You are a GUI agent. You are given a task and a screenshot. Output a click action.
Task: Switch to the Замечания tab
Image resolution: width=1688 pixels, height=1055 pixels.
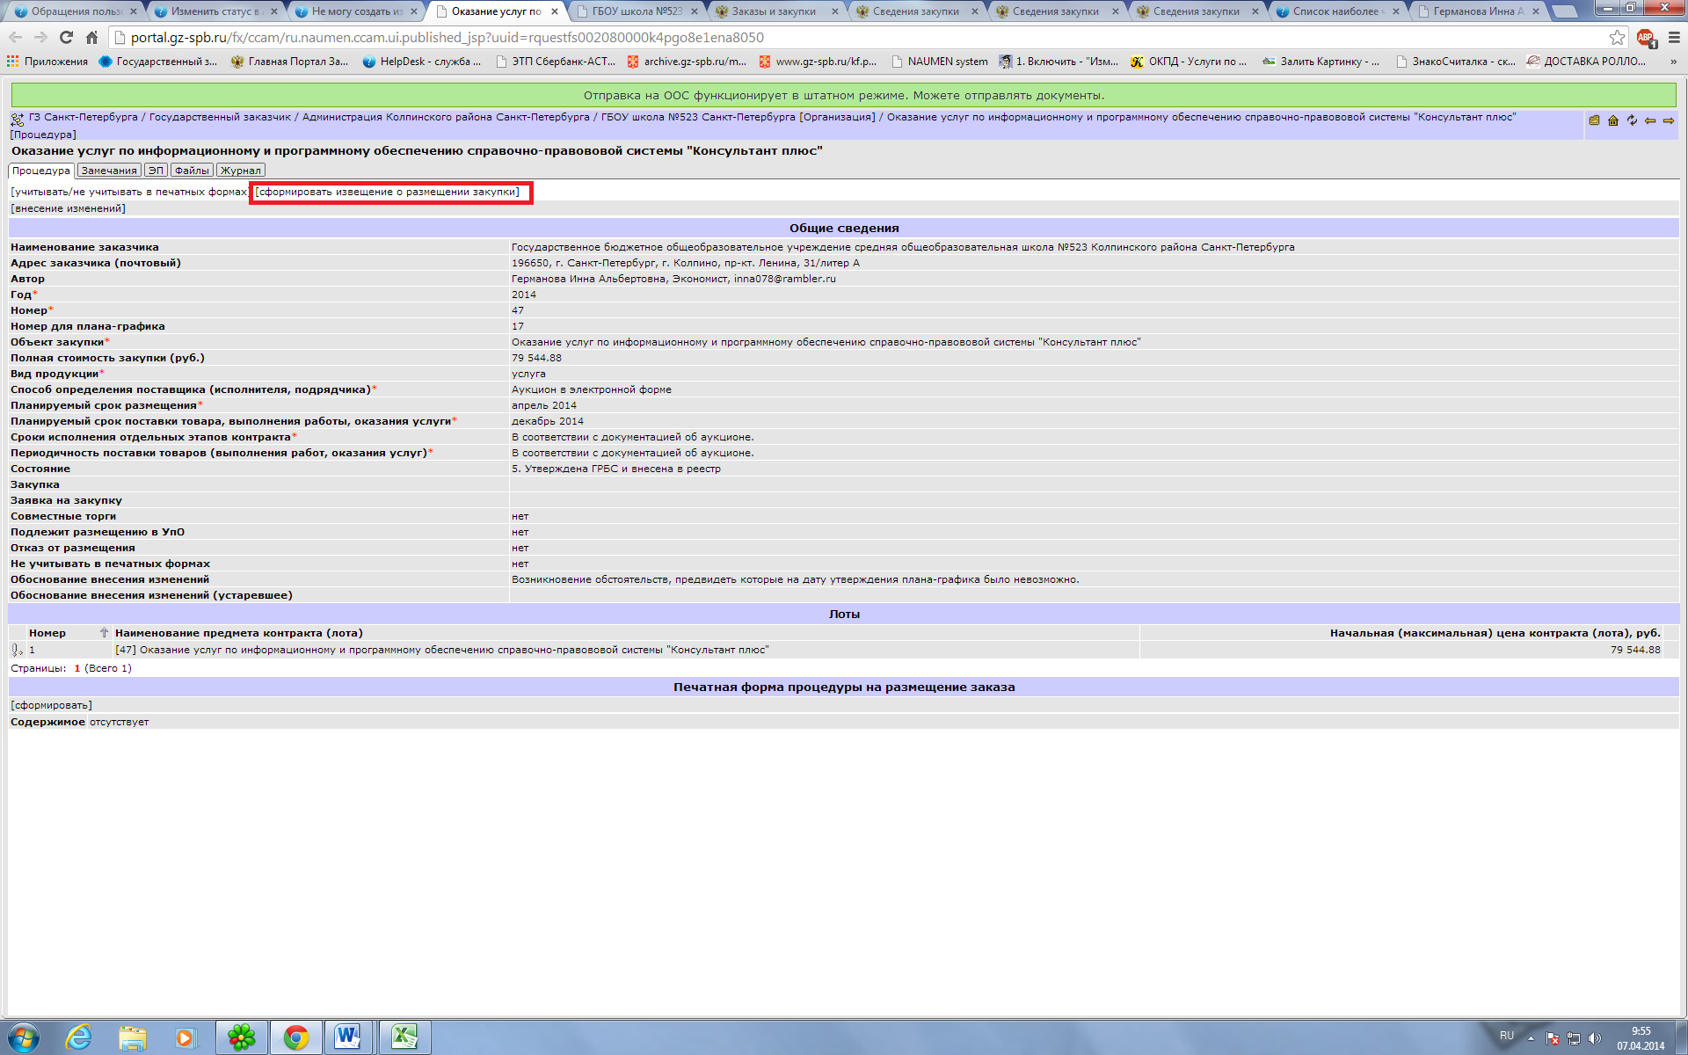pyautogui.click(x=109, y=171)
